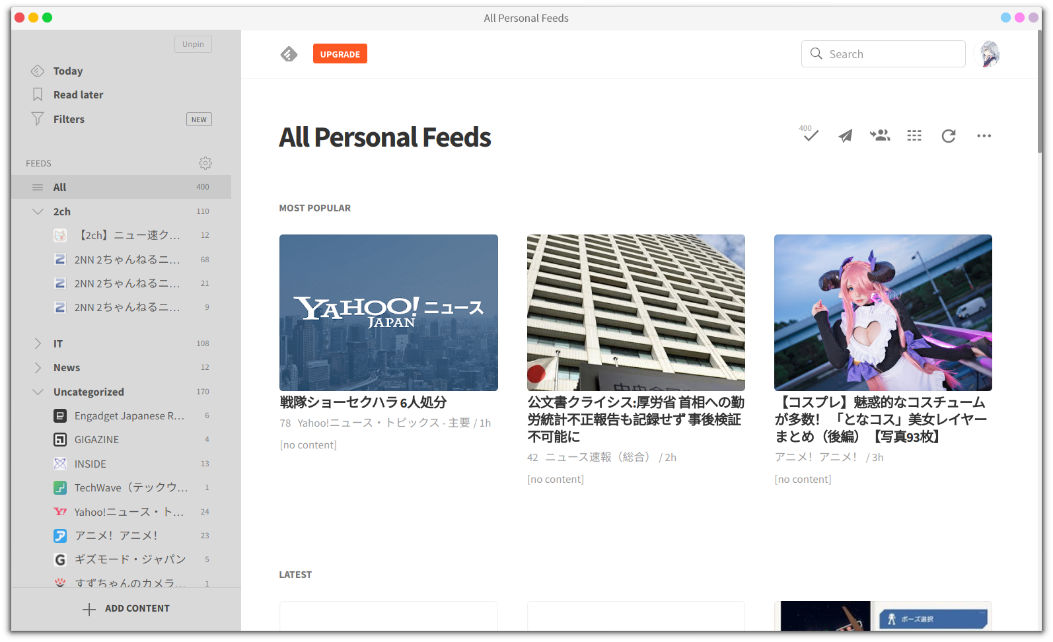Open the cosplay article thumbnail
This screenshot has height=642, width=1053.
tap(883, 312)
